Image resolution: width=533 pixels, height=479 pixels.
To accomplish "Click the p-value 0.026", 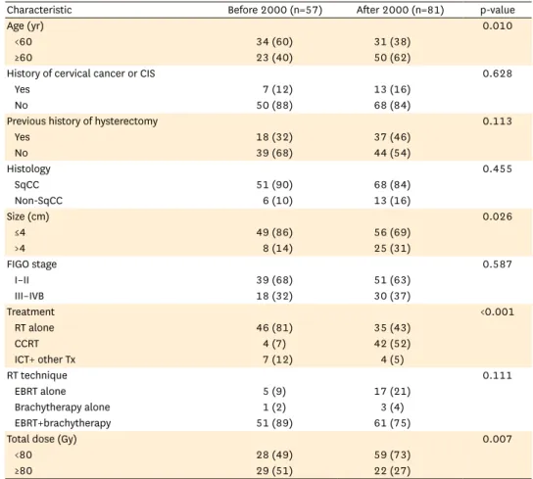I will click(498, 216).
